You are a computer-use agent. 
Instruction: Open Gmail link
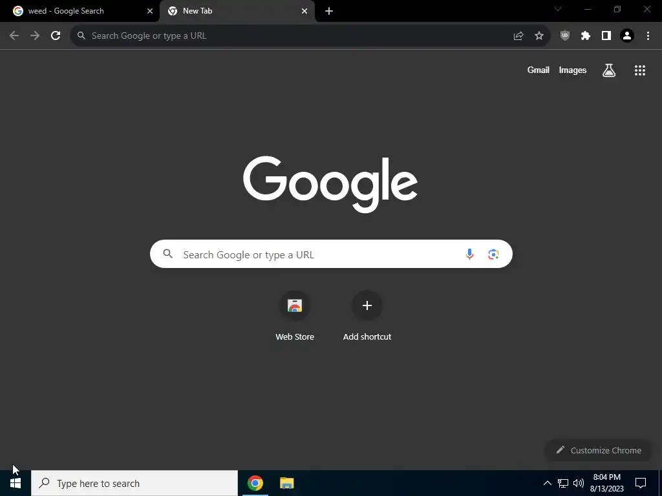tap(539, 70)
